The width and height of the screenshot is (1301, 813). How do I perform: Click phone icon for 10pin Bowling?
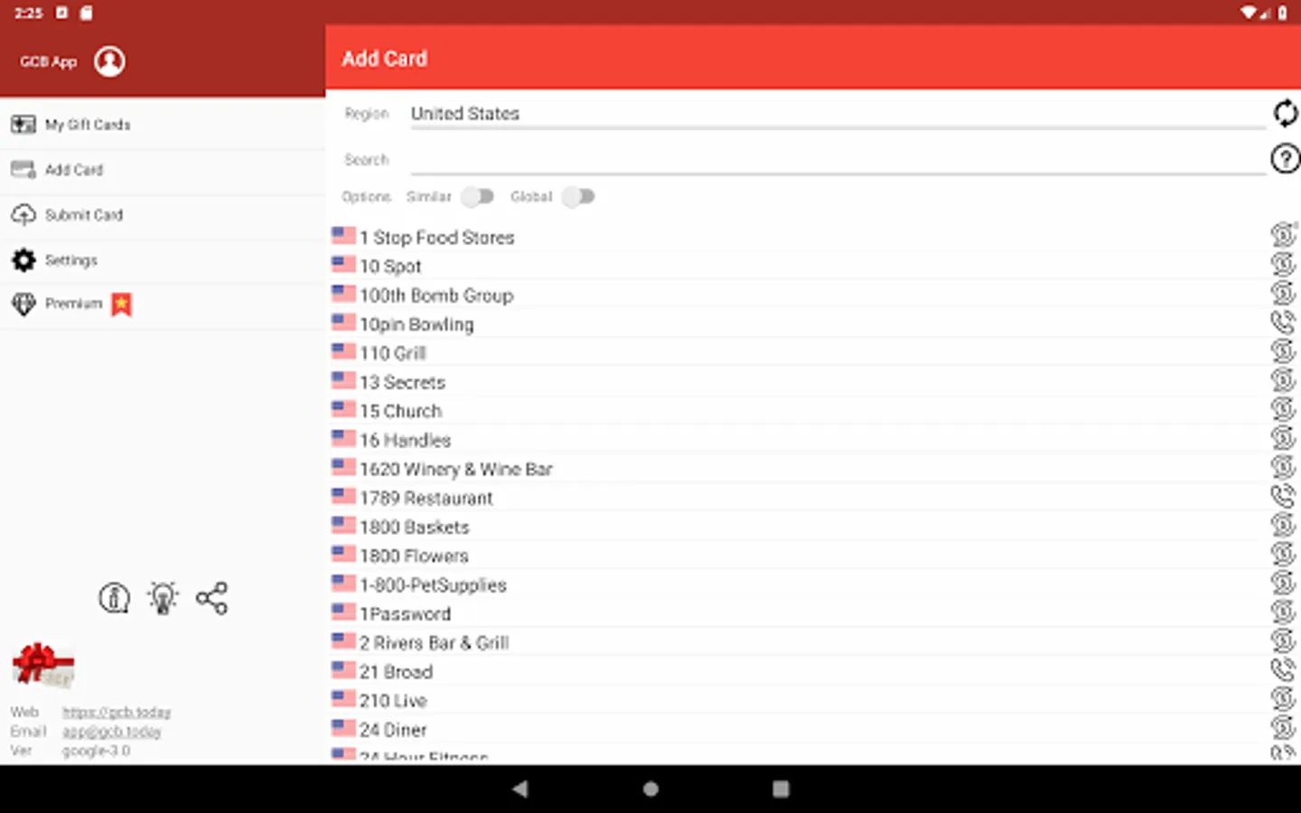tap(1283, 322)
